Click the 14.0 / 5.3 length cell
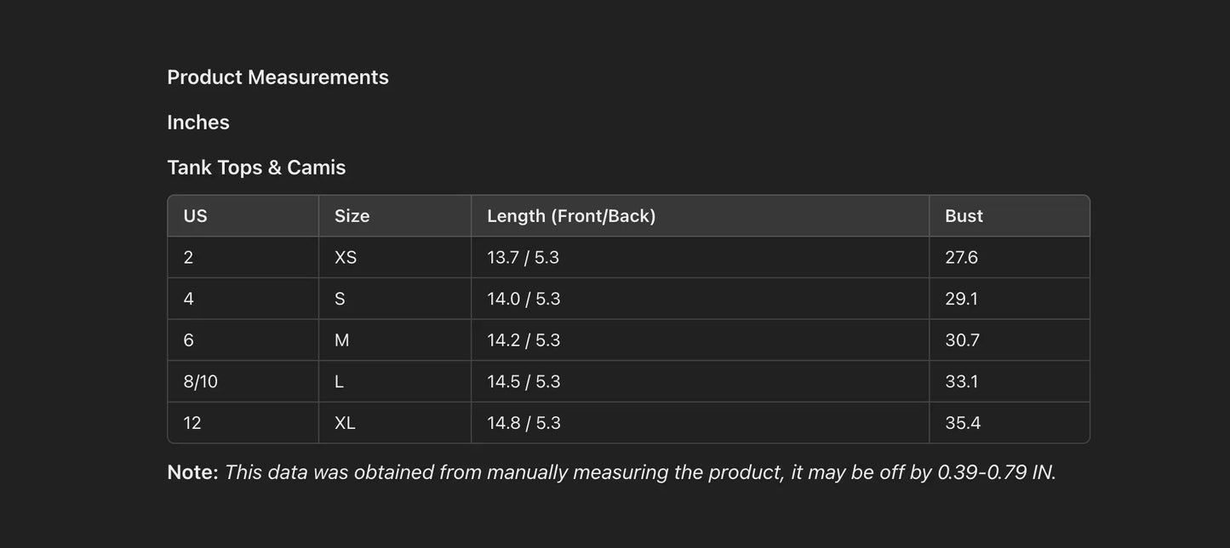Screen dimensions: 1230x548 523,300
